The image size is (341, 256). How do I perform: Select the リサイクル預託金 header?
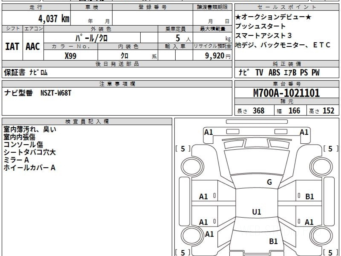click(x=213, y=47)
